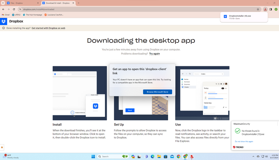Open Copilot from the taskbar
Image resolution: width=279 pixels, height=160 pixels.
(133, 157)
